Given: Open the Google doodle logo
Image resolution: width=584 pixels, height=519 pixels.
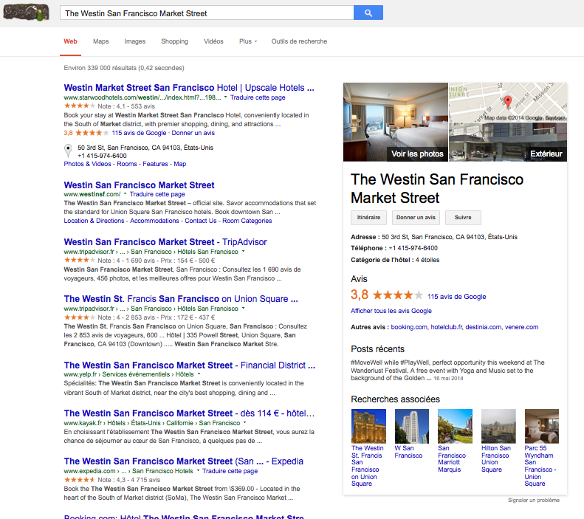Looking at the screenshot, I should pyautogui.click(x=26, y=13).
